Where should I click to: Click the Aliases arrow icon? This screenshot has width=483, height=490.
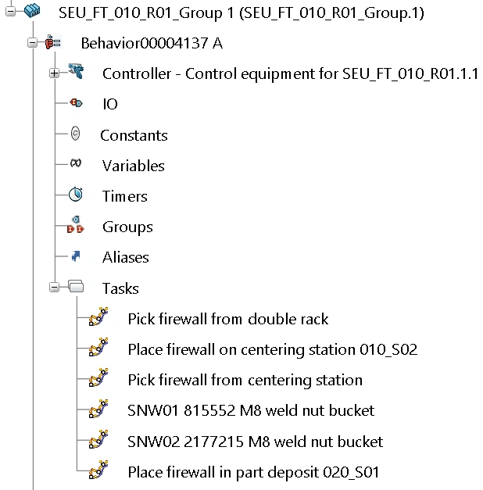[x=76, y=257]
